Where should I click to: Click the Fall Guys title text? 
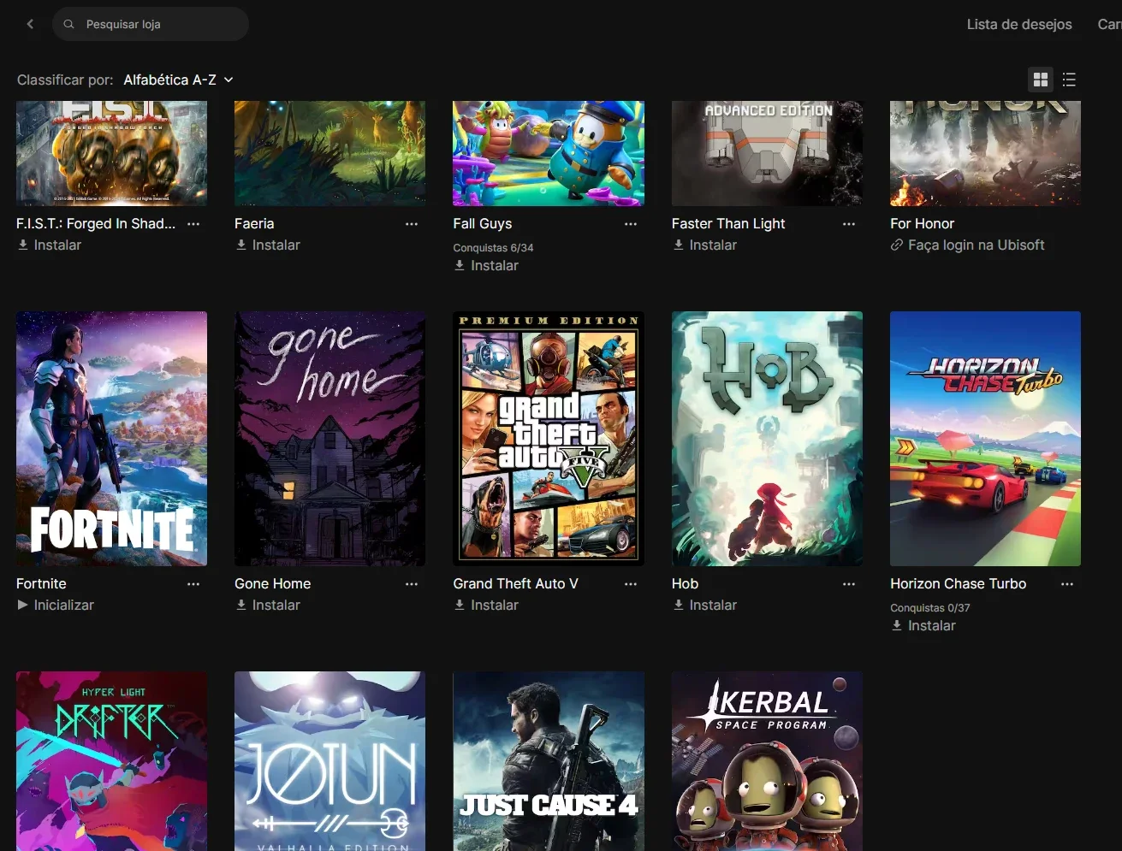coord(483,224)
